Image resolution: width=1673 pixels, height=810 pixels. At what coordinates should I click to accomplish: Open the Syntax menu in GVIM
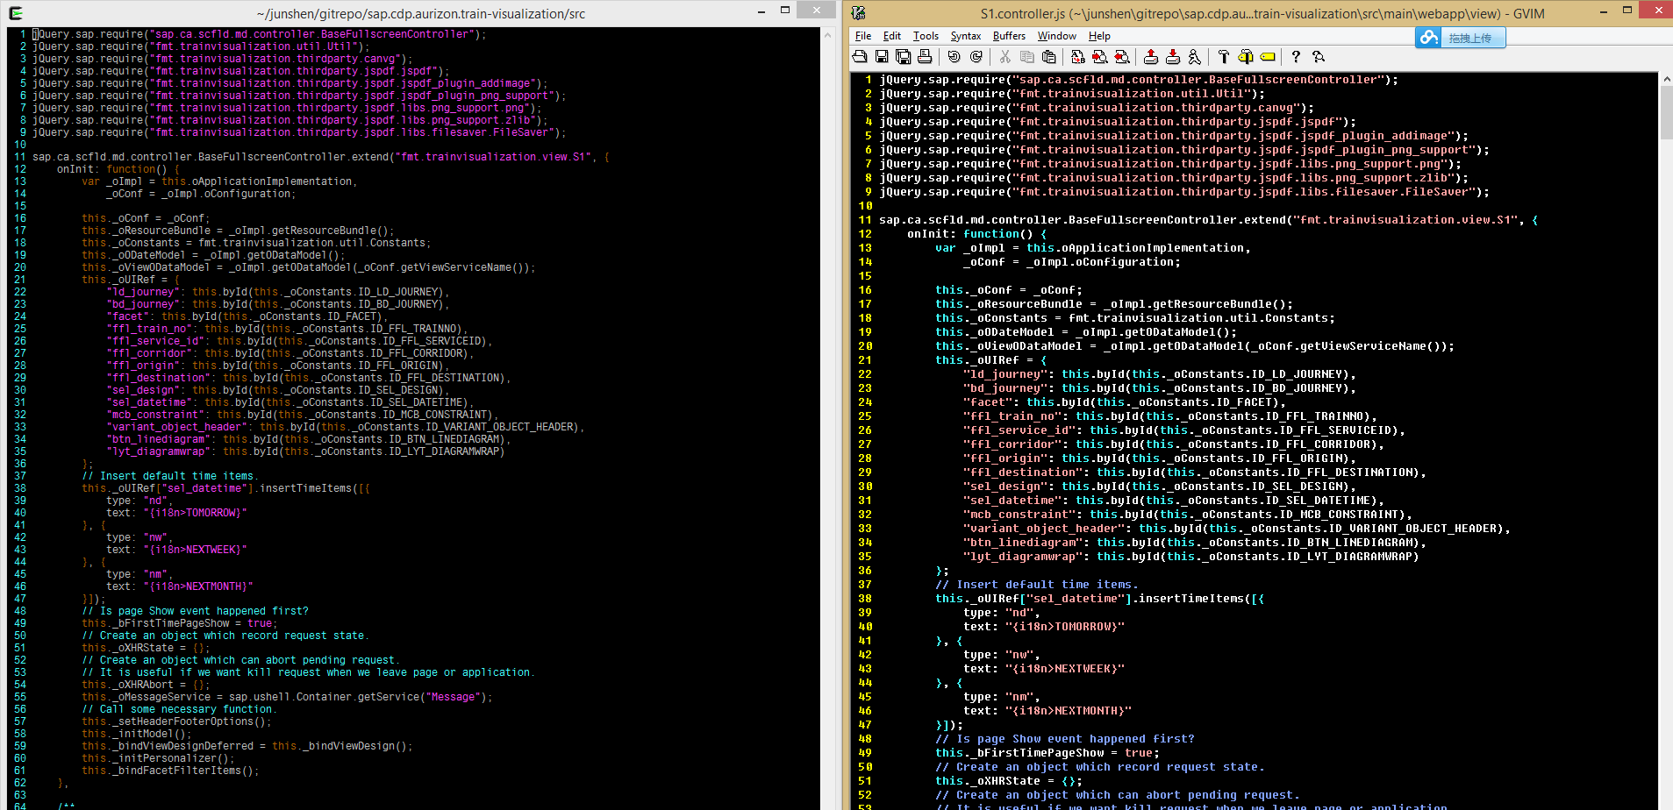tap(966, 36)
